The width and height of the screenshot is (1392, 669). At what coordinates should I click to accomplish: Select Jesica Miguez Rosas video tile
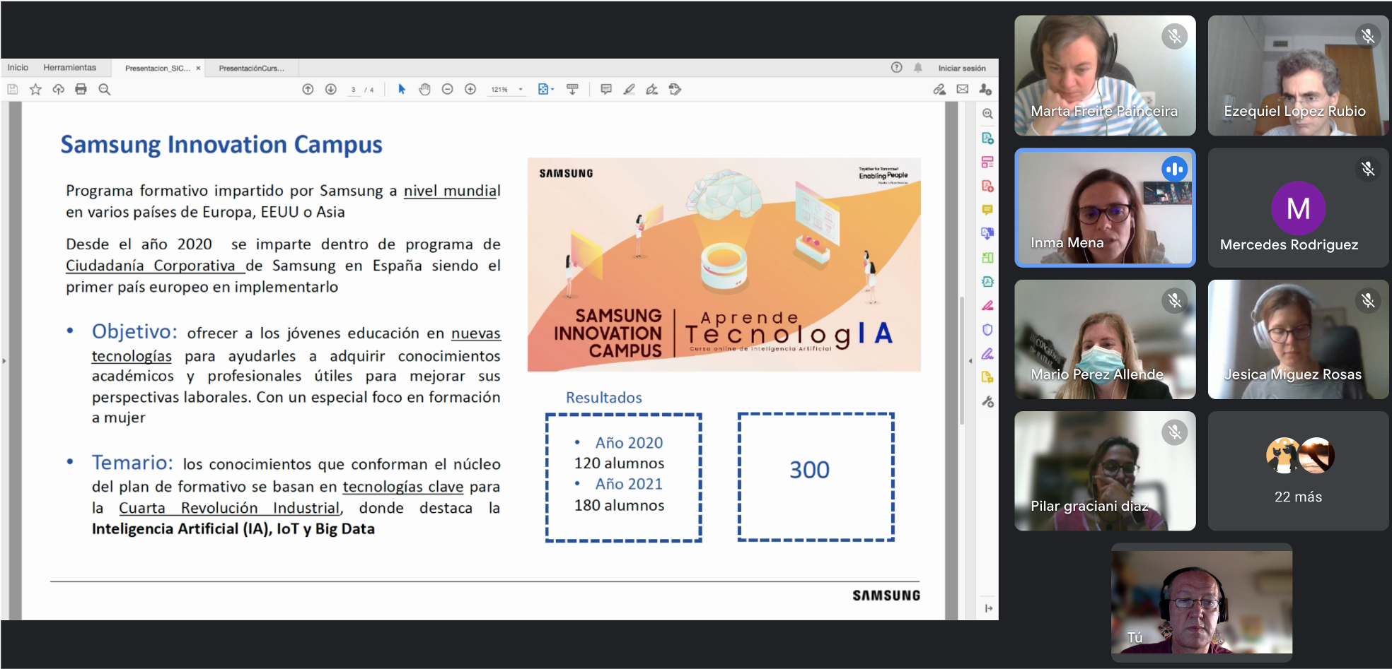[1298, 339]
